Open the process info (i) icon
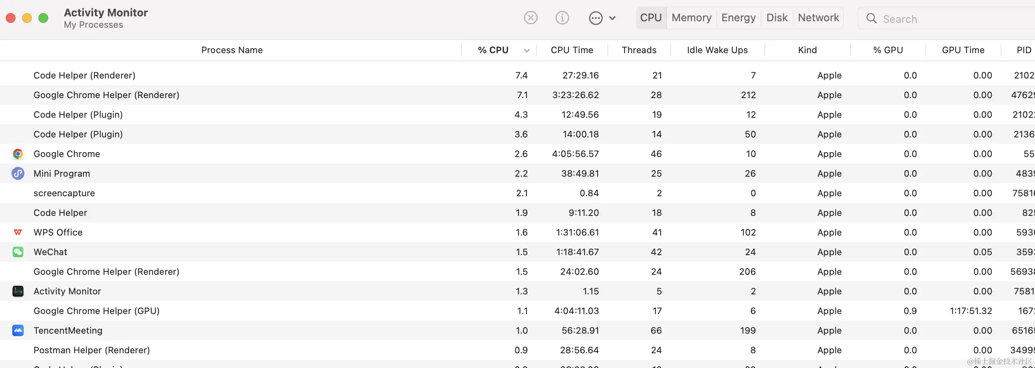Viewport: 1035px width, 368px height. (x=562, y=18)
